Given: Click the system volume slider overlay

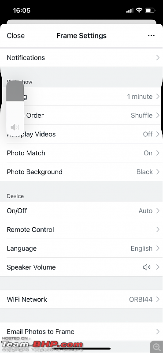Looking at the screenshot, I should pyautogui.click(x=15, y=108).
